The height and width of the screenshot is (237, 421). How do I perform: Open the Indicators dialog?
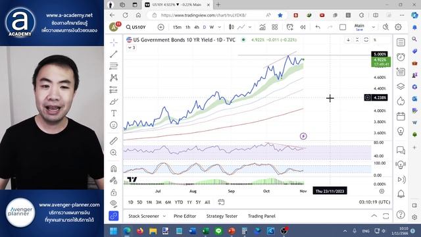point(262,27)
